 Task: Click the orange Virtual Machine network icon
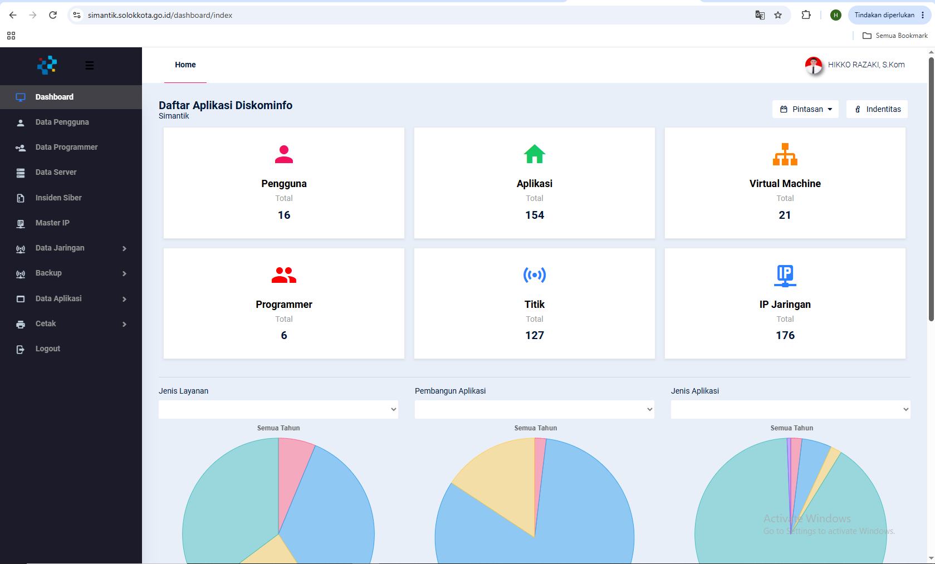[785, 154]
